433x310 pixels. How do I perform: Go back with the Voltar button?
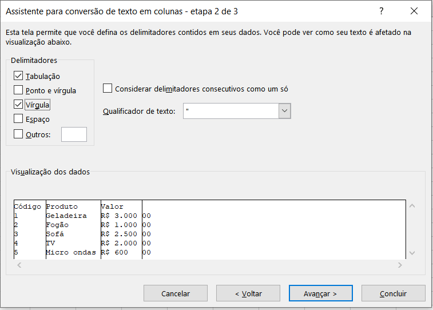pyautogui.click(x=248, y=293)
